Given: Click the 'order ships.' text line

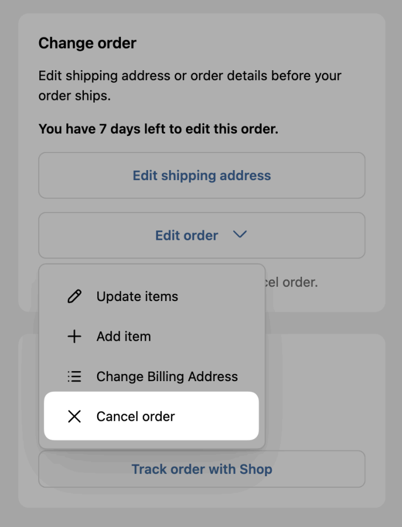Looking at the screenshot, I should [75, 96].
